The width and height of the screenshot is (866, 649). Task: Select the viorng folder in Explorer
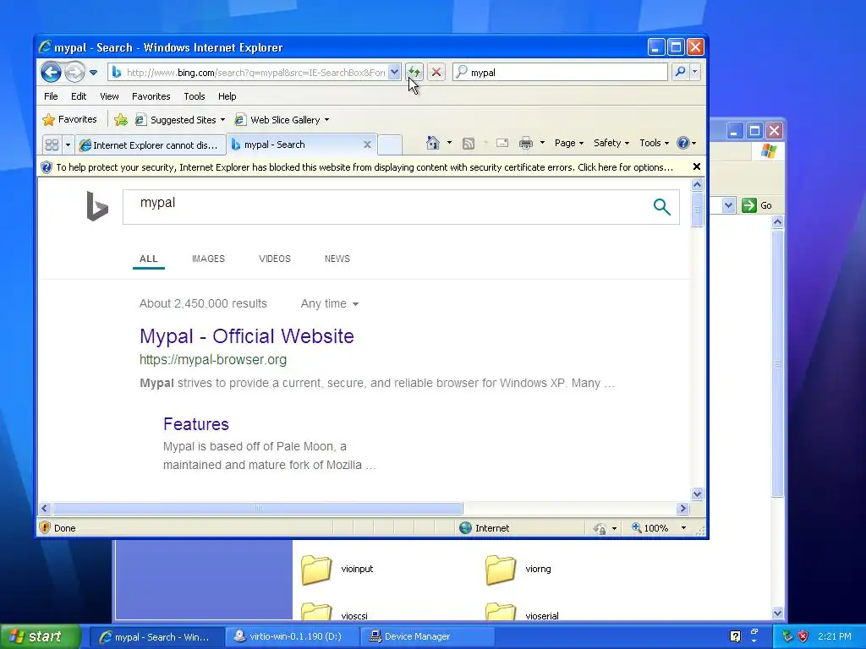[518, 569]
